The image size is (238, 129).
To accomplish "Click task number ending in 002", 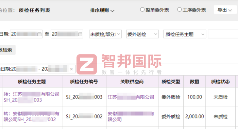I will pyautogui.click(x=84, y=116).
